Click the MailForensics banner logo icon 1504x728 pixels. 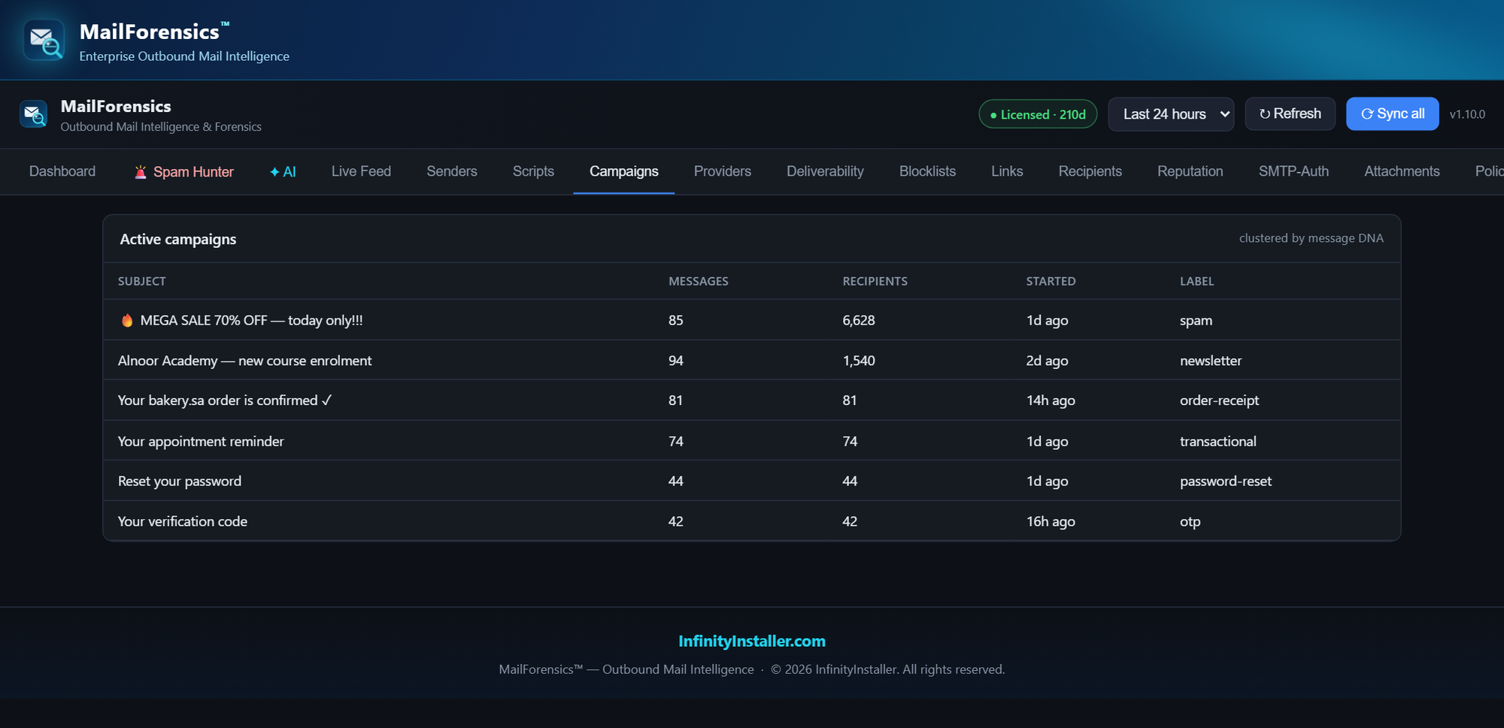[x=44, y=40]
